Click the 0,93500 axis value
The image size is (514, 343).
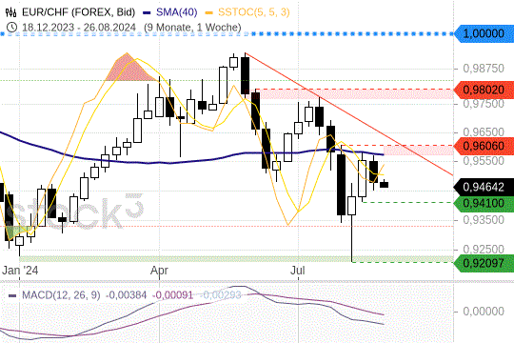(484, 220)
